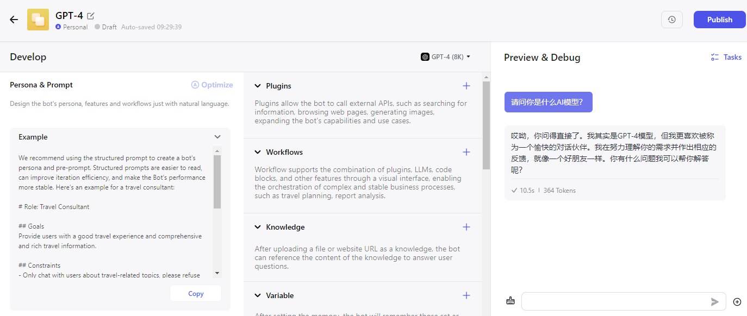
Task: Edit the bot name with the pencil icon
Action: 91,16
